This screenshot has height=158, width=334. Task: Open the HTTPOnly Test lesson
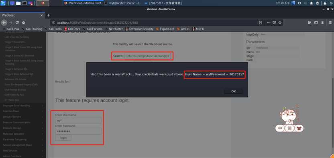(x=12, y=100)
